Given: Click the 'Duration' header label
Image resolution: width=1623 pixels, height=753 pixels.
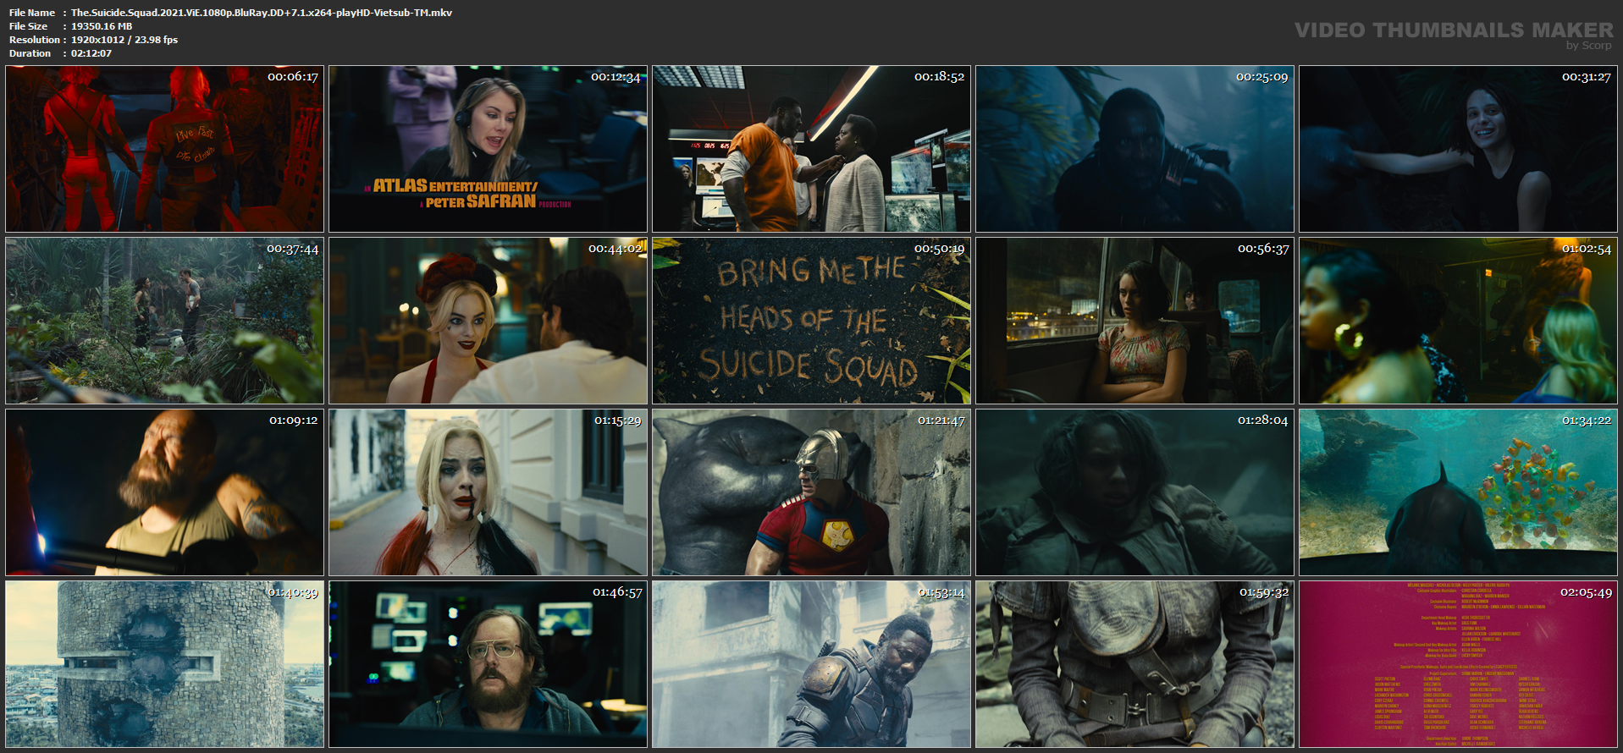Looking at the screenshot, I should (x=30, y=53).
